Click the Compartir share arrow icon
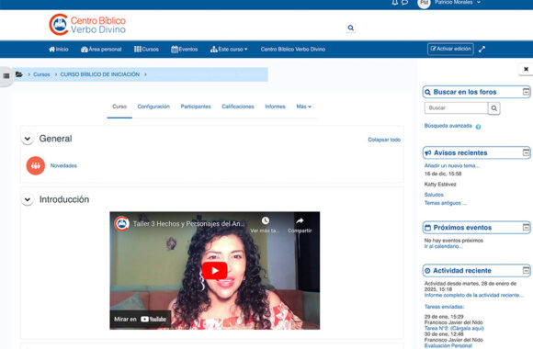The height and width of the screenshot is (349, 533). point(300,221)
